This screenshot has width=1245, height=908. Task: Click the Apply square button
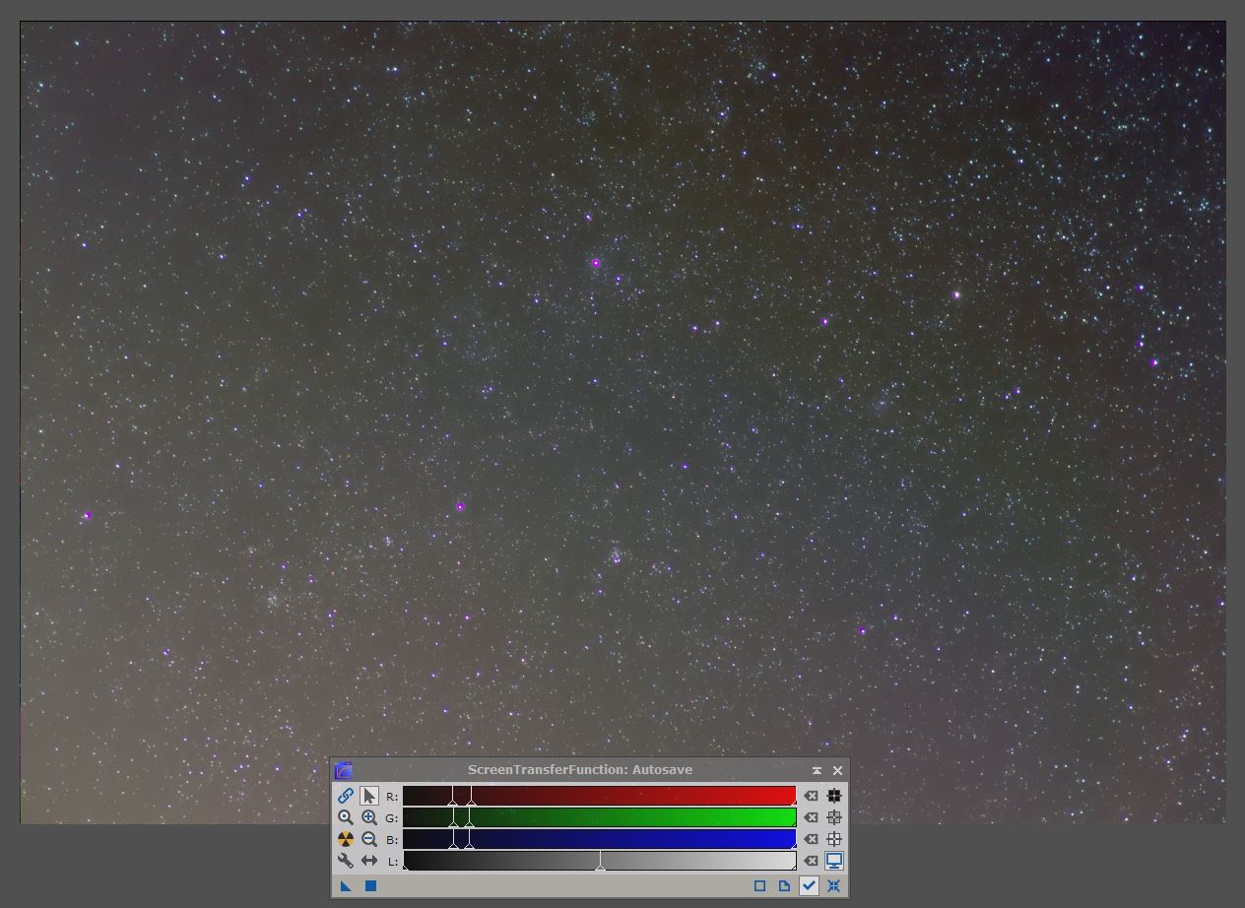click(x=370, y=886)
